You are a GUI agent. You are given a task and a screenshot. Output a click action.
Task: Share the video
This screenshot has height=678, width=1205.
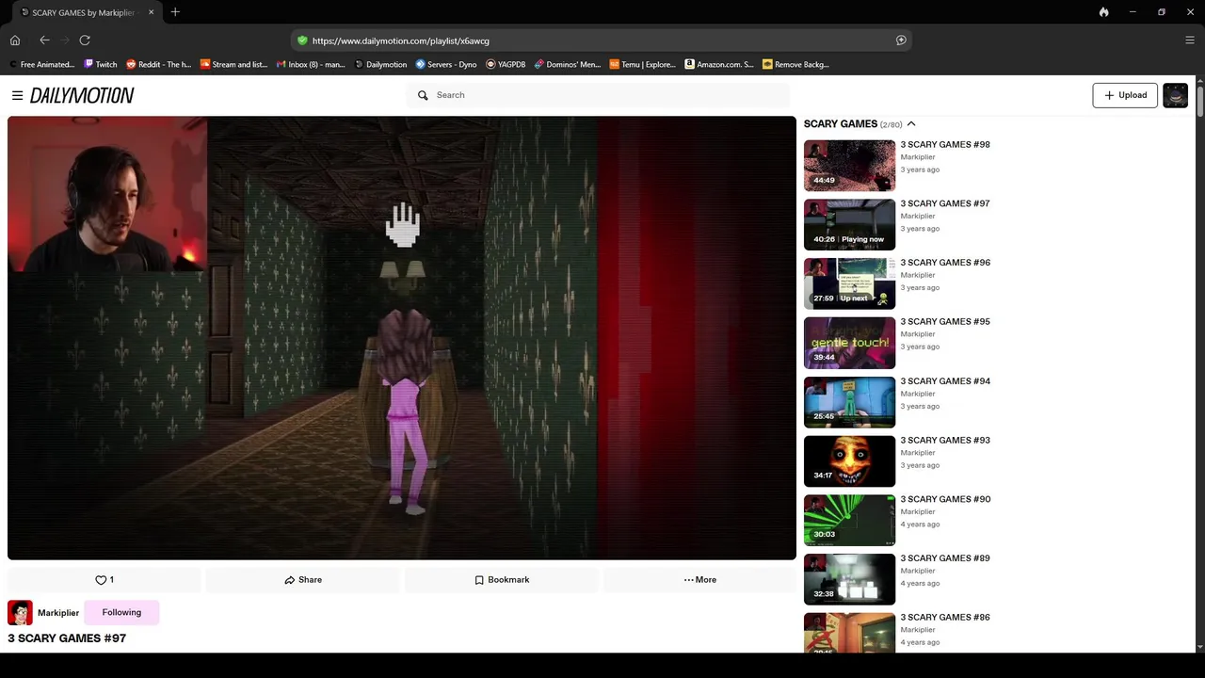pyautogui.click(x=303, y=580)
